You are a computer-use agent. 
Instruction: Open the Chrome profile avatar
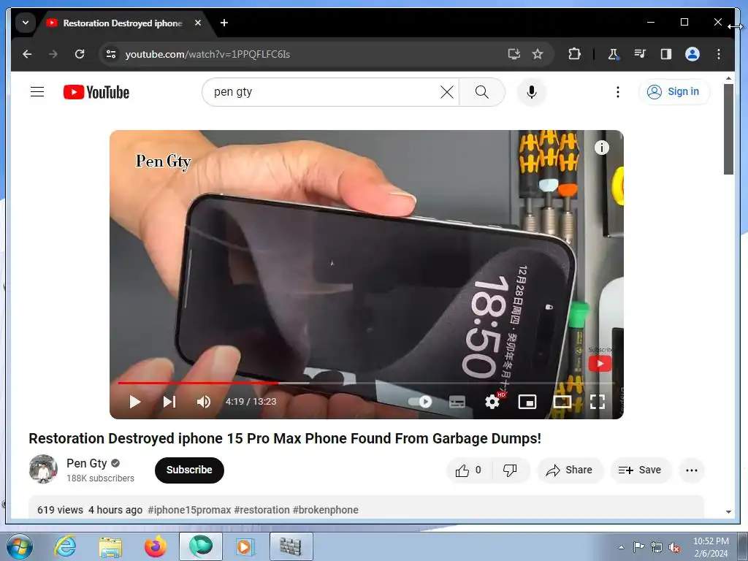(x=692, y=54)
